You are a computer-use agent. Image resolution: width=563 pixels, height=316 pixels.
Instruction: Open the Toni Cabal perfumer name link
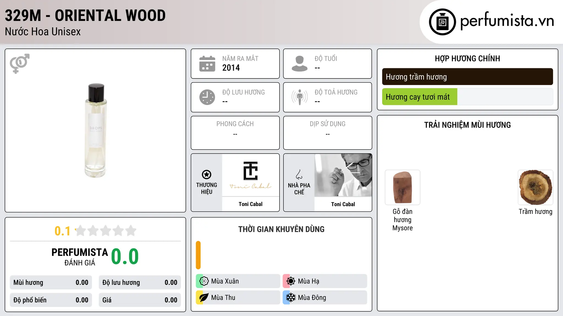(x=343, y=204)
